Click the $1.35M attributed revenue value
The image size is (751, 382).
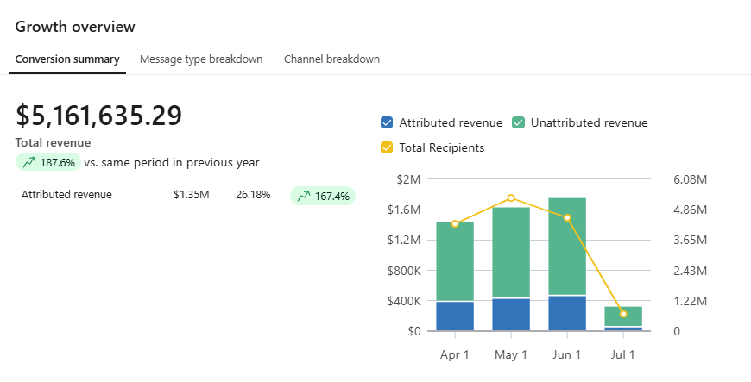pyautogui.click(x=191, y=195)
